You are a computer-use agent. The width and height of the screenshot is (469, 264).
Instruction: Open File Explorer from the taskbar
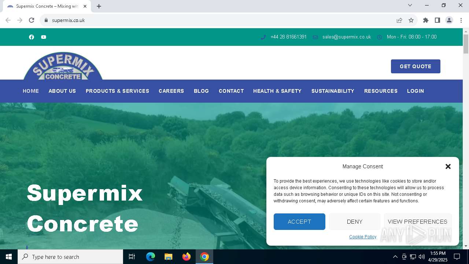[x=169, y=257]
